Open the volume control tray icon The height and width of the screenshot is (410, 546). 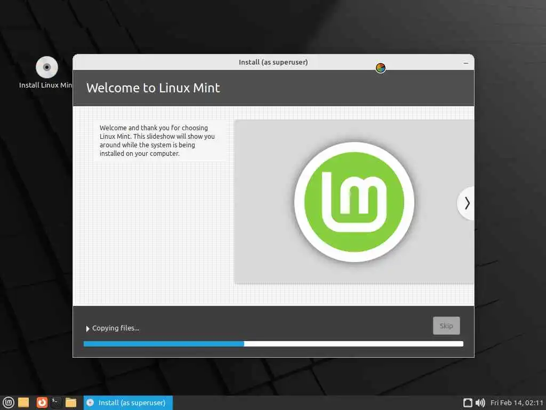point(480,403)
